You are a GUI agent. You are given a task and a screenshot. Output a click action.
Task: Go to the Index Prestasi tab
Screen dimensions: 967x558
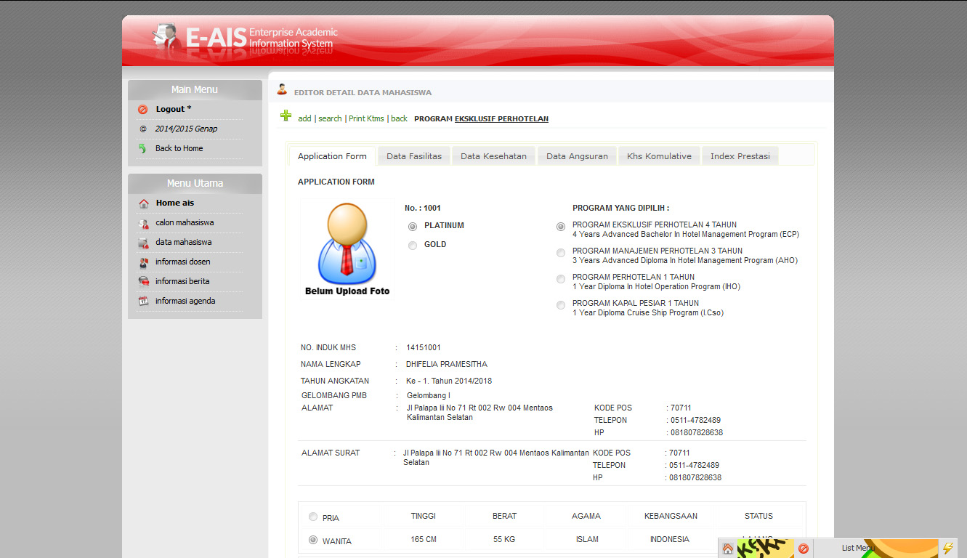pos(740,156)
